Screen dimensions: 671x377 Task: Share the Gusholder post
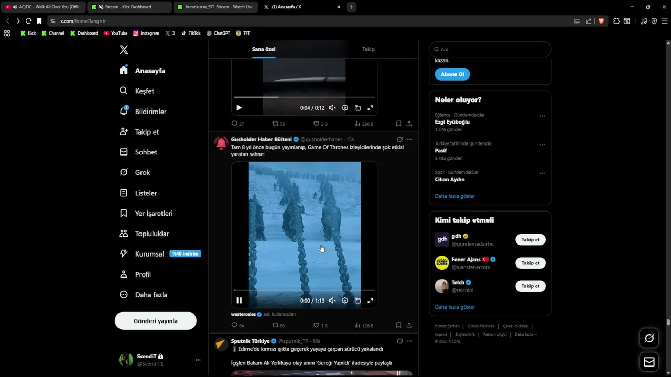point(409,325)
